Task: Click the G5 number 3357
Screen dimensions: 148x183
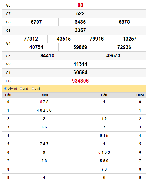Action: (80, 30)
